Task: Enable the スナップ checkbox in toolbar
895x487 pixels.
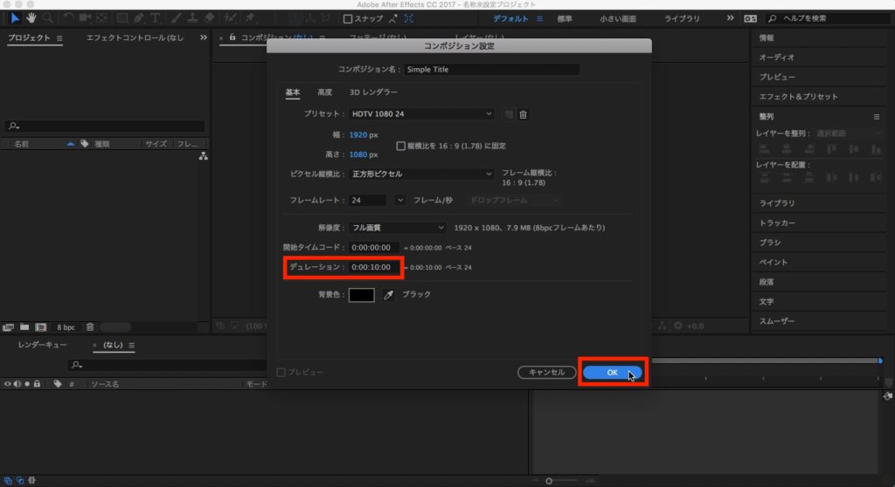Action: (348, 19)
